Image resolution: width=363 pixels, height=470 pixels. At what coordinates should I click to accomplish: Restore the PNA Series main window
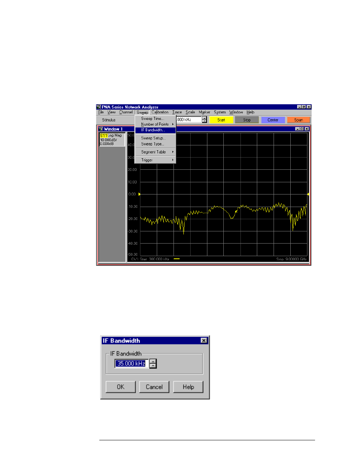pos(304,107)
